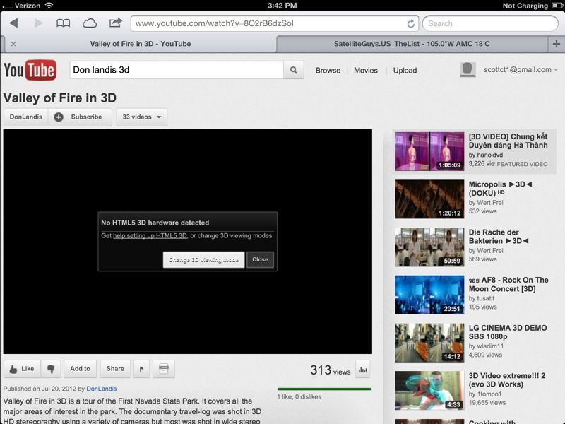Viewport: 565px width, 424px height.
Task: Switch to the SatelliteGuys.US_TheList tab
Action: pos(412,44)
